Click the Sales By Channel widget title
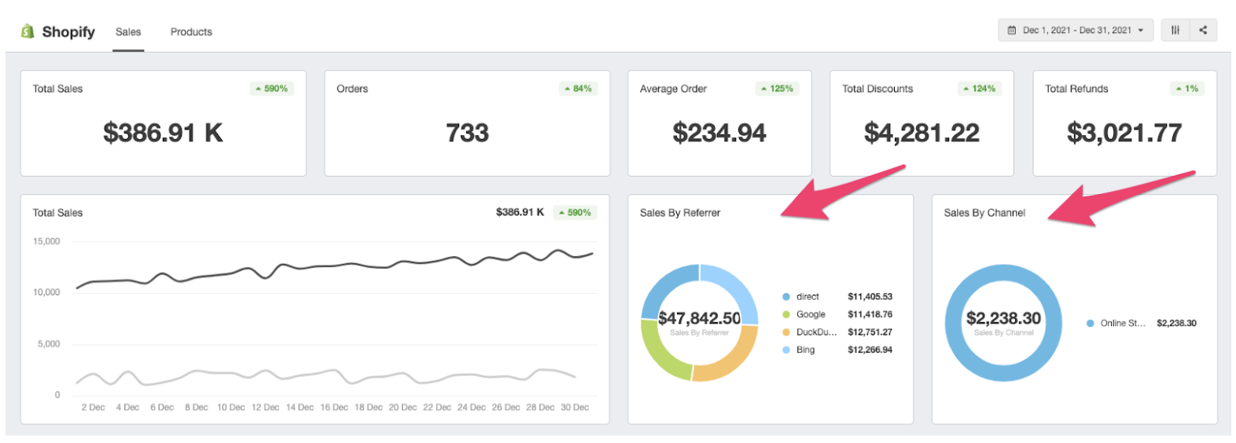Viewport: 1236px width, 443px height. (x=984, y=213)
